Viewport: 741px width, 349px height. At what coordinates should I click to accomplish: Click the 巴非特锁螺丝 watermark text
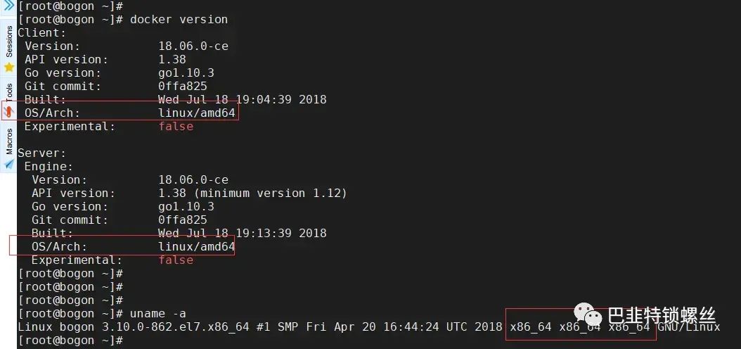(661, 315)
